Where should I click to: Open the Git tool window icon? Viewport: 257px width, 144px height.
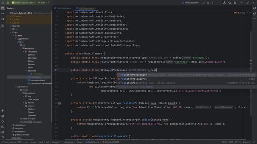pos(3,137)
